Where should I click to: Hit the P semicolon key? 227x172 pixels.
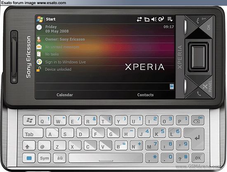[x=182, y=120]
